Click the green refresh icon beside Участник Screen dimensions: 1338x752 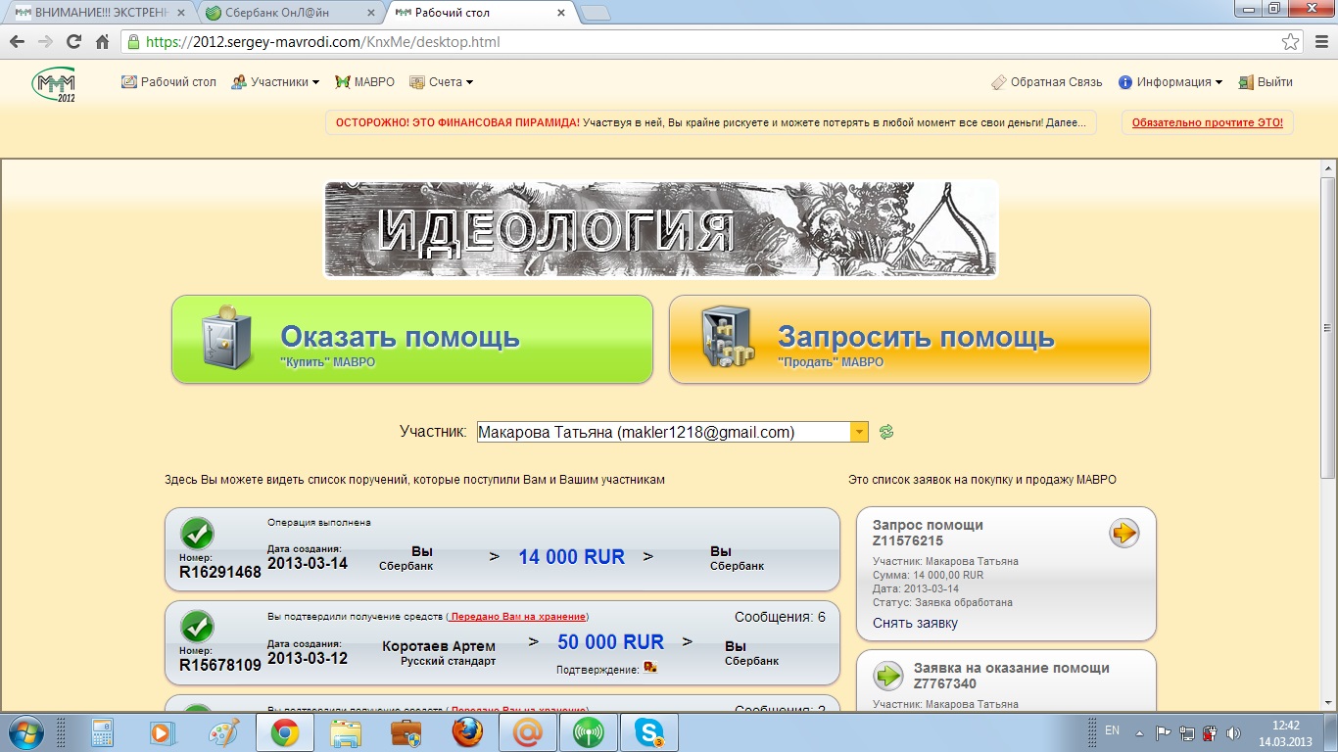886,432
